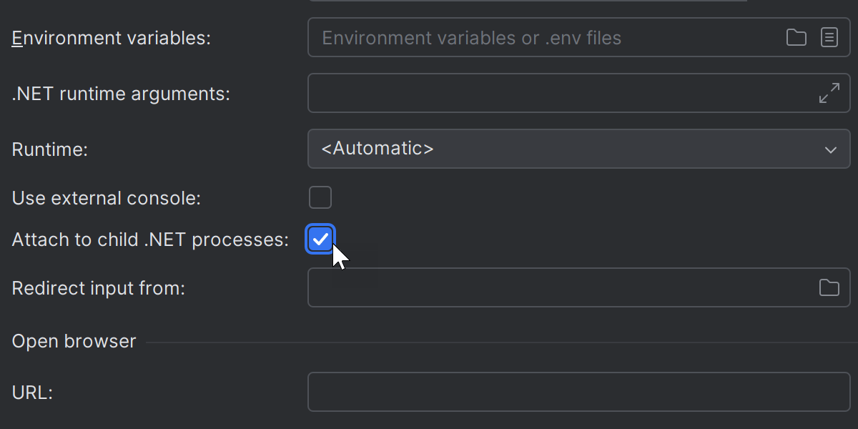The width and height of the screenshot is (858, 429).
Task: Click the URL label text
Action: point(32,393)
